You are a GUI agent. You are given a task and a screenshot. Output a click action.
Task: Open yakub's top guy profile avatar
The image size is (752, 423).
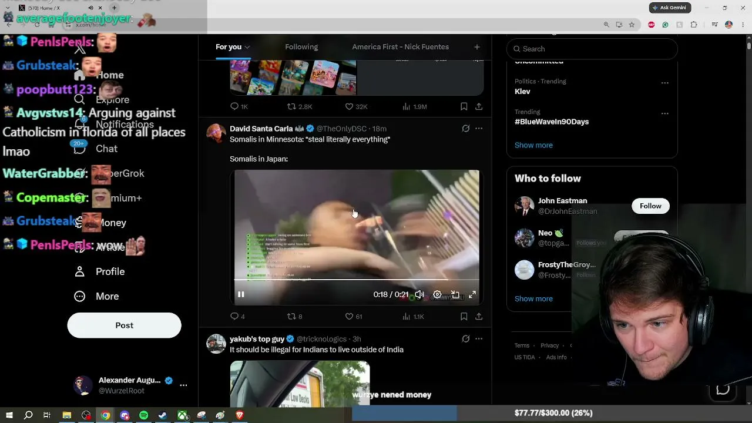pyautogui.click(x=216, y=344)
